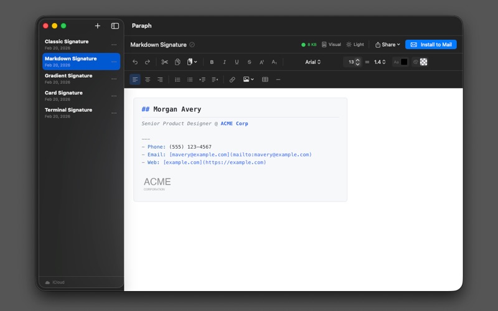Click the Install to Mail button
The height and width of the screenshot is (311, 498).
click(x=431, y=45)
